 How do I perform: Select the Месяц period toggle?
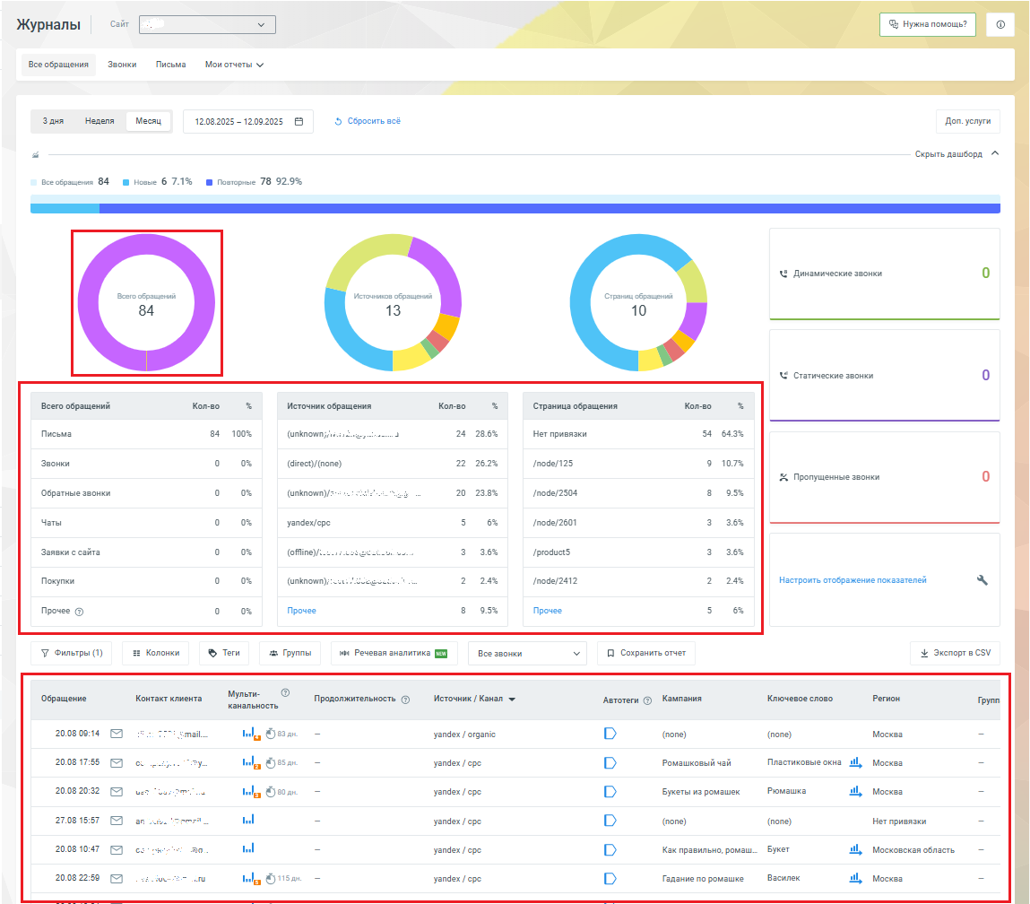[x=149, y=122]
